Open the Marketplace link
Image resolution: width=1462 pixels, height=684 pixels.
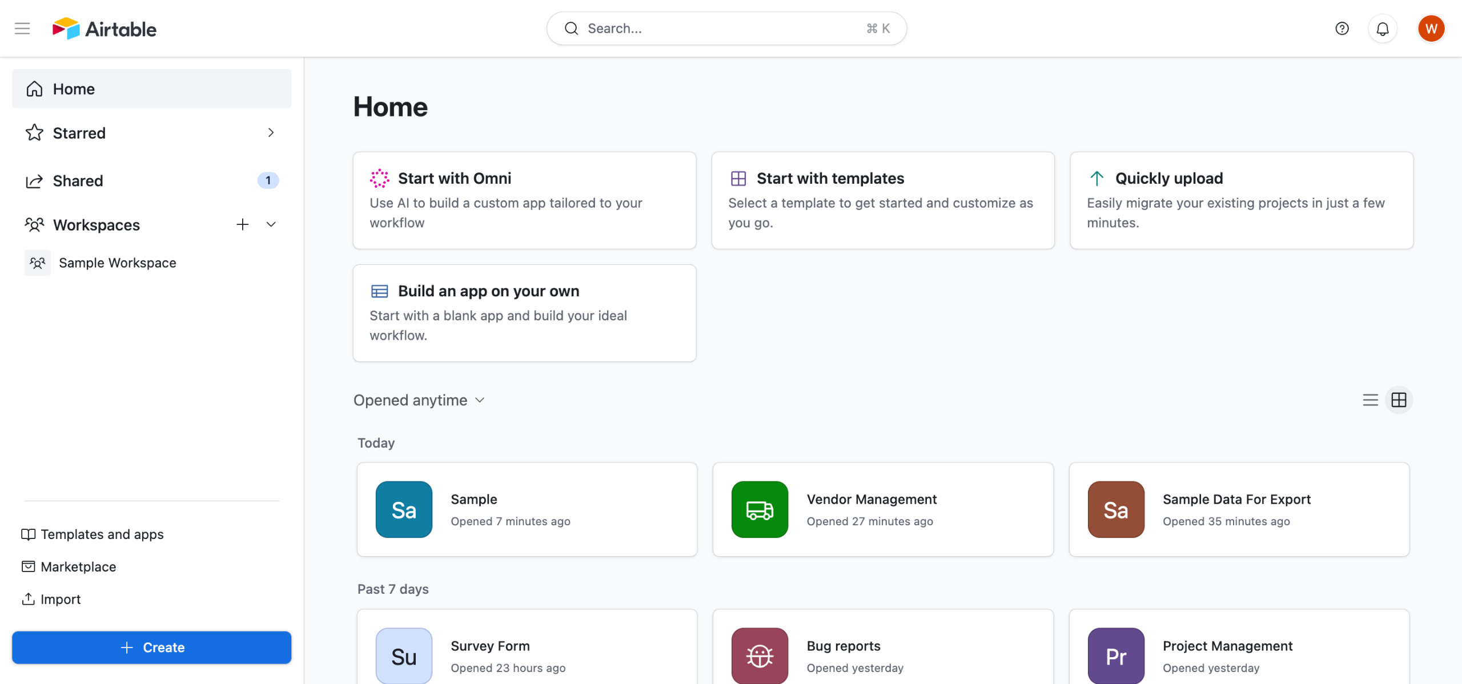tap(78, 566)
